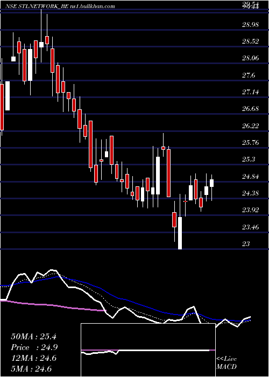This screenshot has height=377, width=269.
Task: Select the 23.46 price axis label
Action: pos(251,227)
